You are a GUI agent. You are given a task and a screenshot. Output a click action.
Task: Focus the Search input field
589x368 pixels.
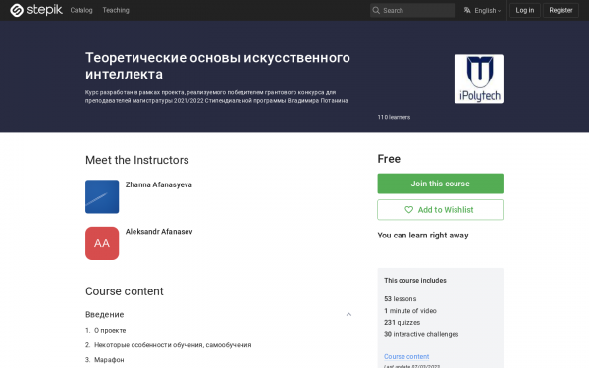coord(412,10)
